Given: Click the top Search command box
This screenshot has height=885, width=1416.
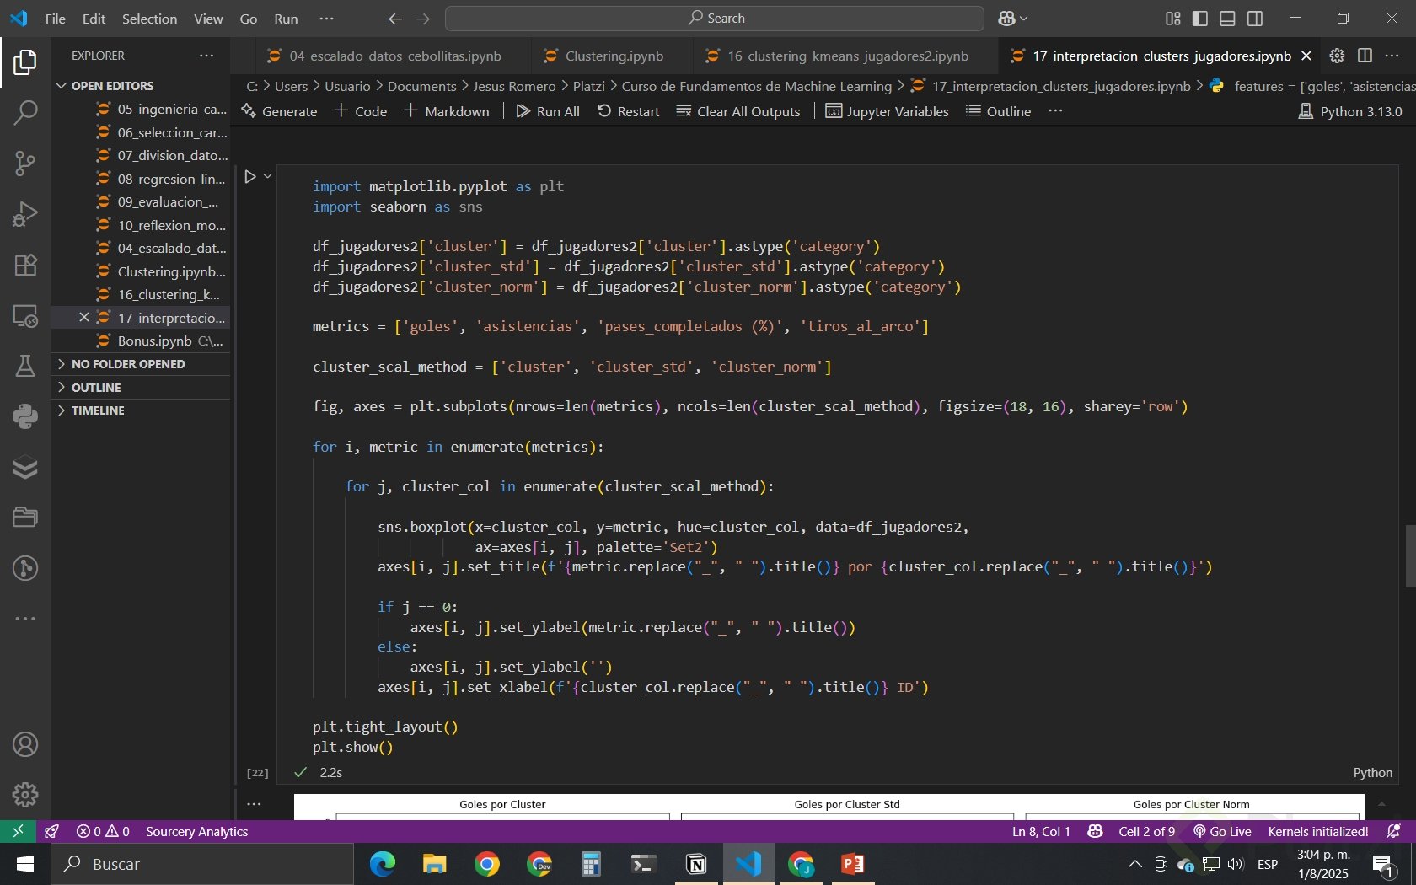Looking at the screenshot, I should click(x=715, y=19).
